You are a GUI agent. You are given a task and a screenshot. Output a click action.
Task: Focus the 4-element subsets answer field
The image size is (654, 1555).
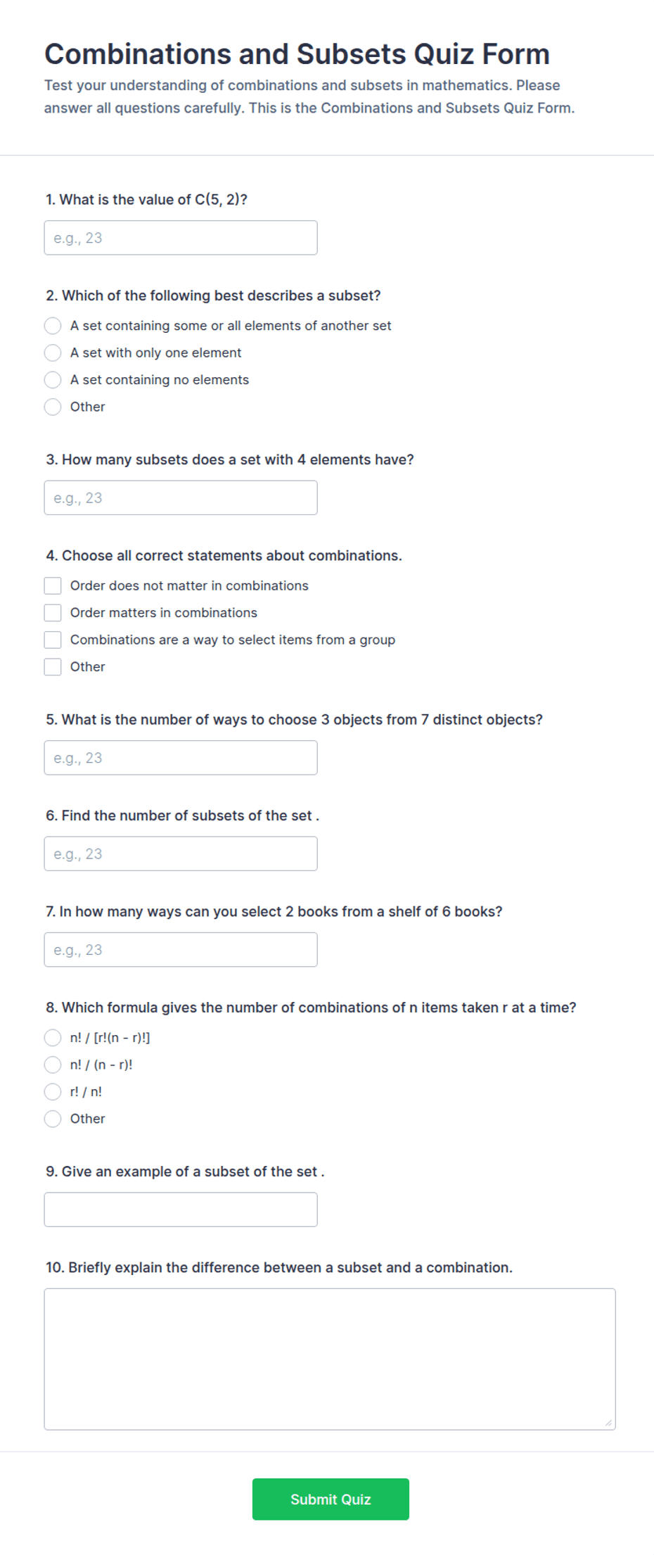point(181,498)
